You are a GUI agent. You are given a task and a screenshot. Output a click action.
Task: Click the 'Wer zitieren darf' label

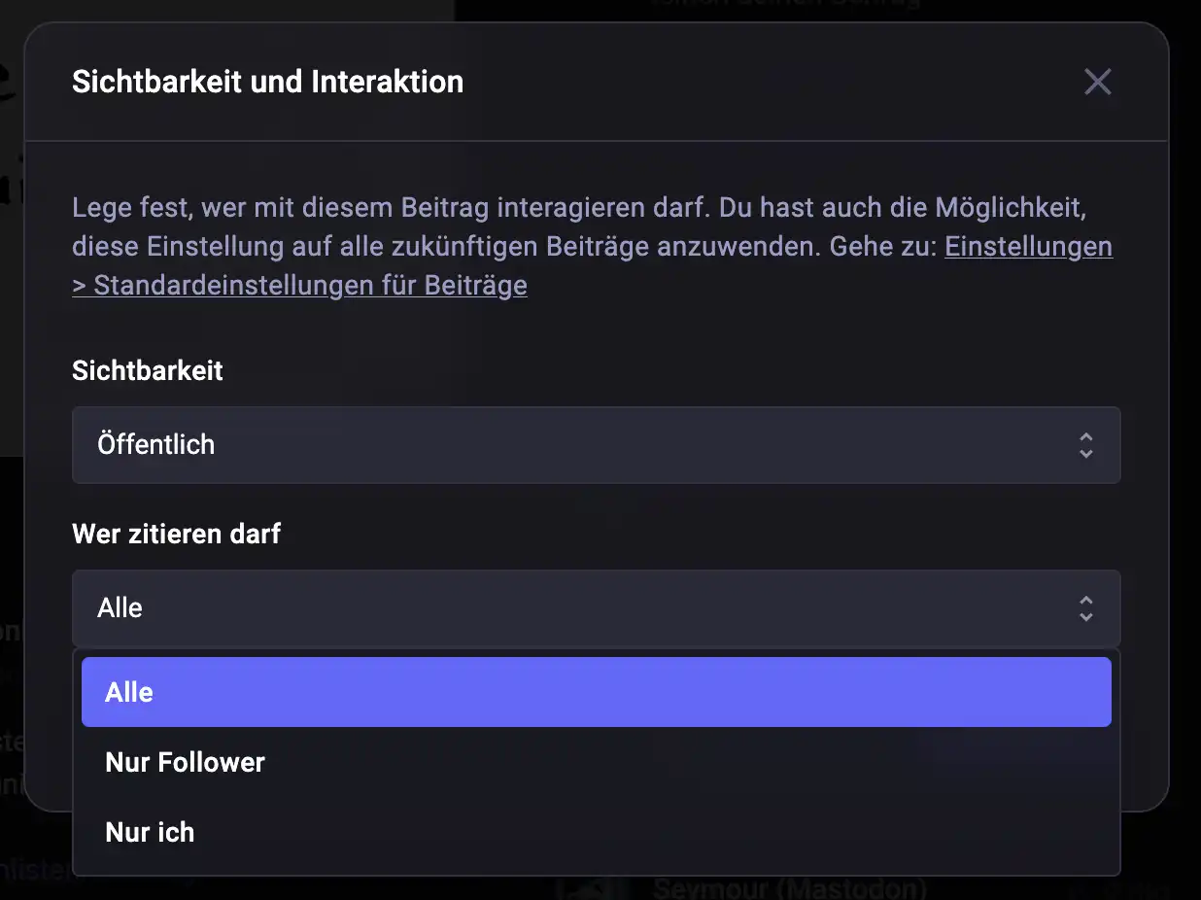click(x=176, y=534)
